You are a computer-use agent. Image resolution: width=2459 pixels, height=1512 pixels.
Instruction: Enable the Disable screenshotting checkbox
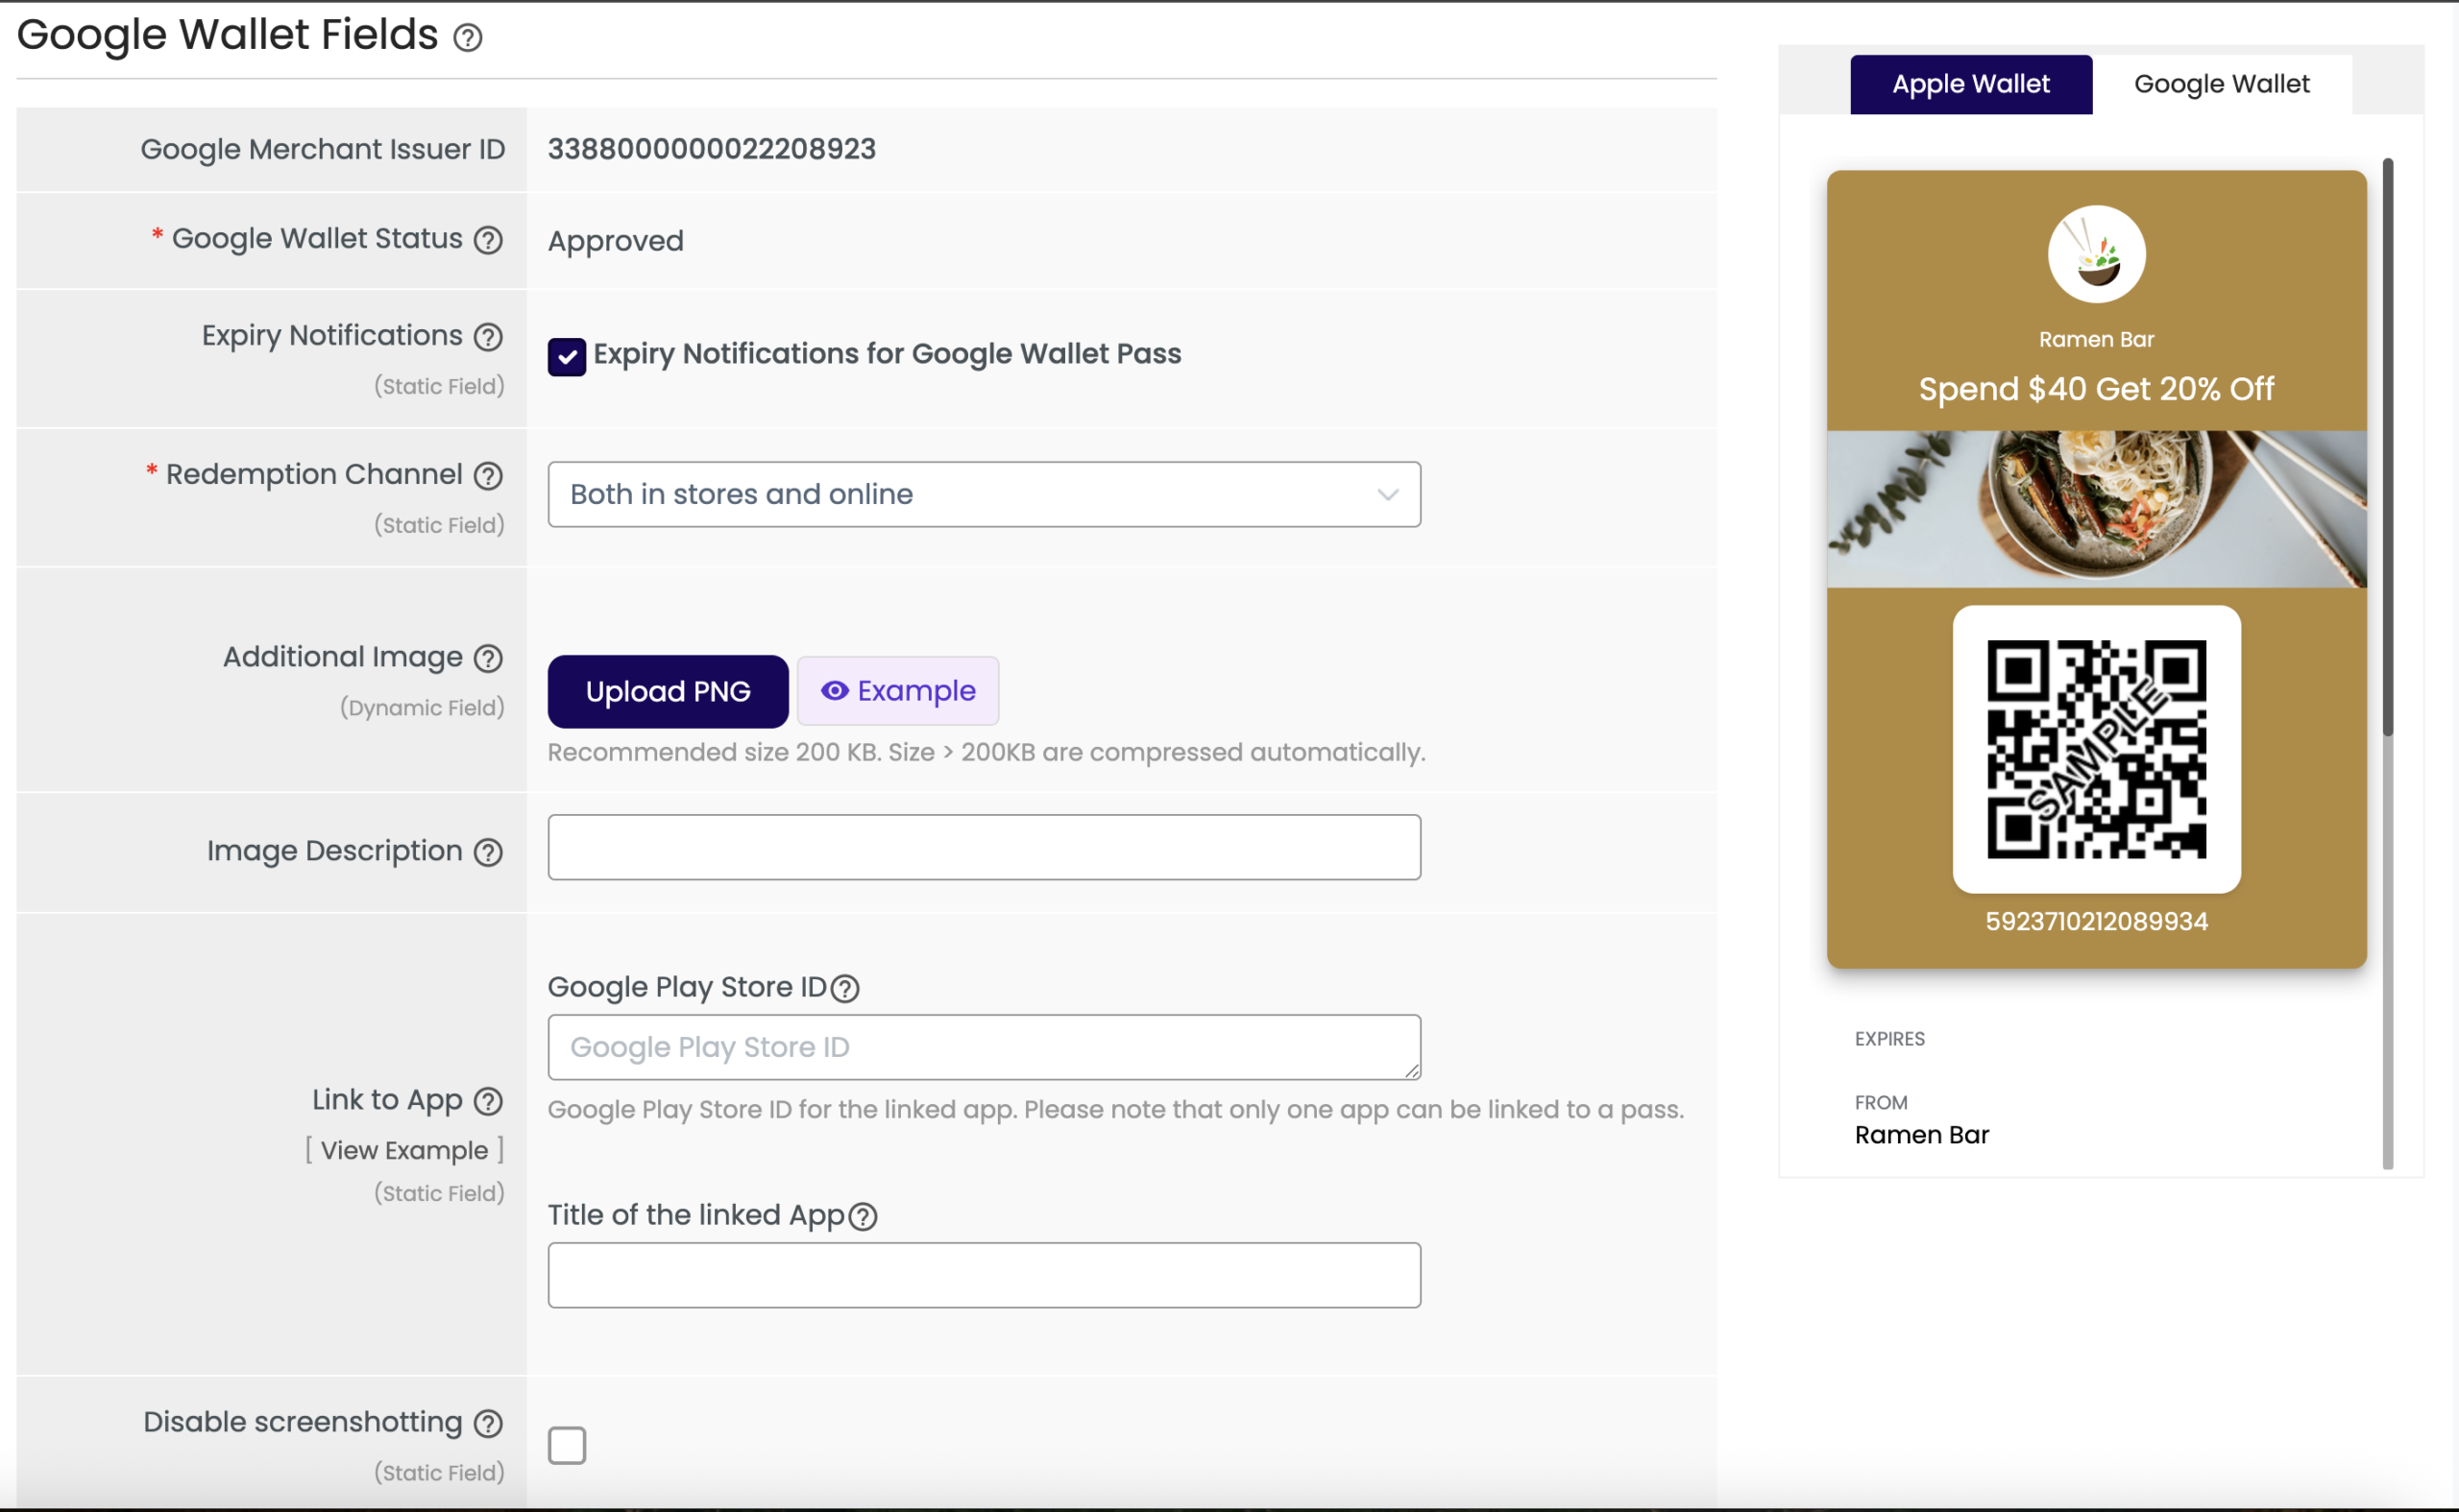(568, 1445)
